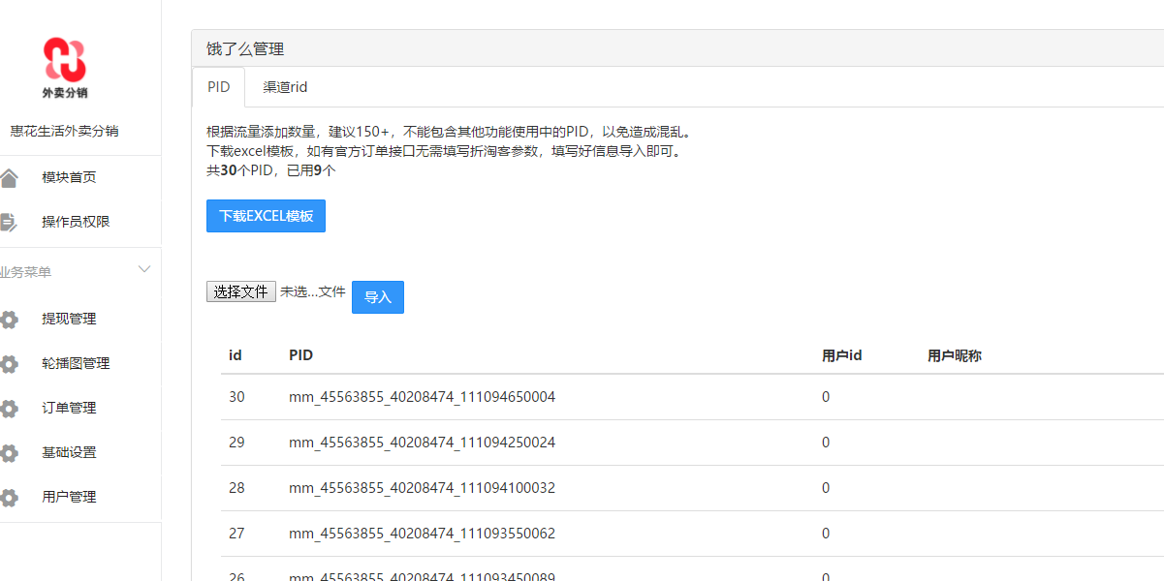Click the id cell with value 27

(237, 534)
